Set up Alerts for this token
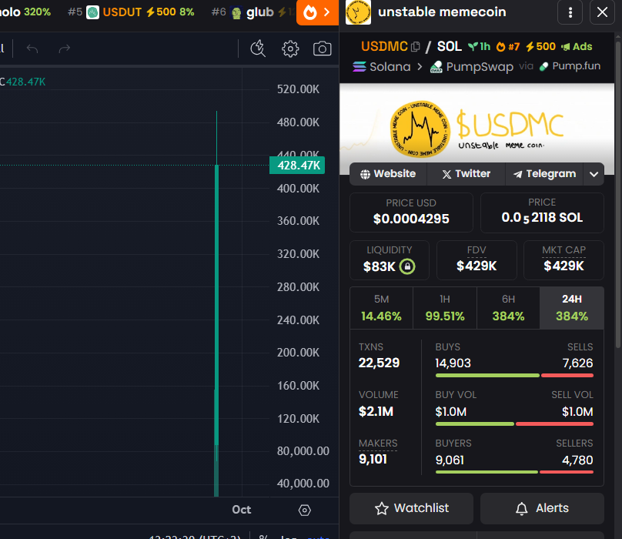Screen dimensions: 622x539 point(542,508)
